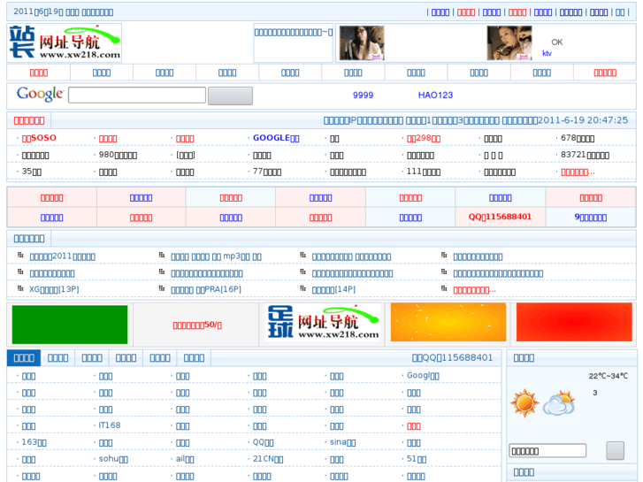Open the news link containing 2011
643x482 pixels.
point(62,256)
